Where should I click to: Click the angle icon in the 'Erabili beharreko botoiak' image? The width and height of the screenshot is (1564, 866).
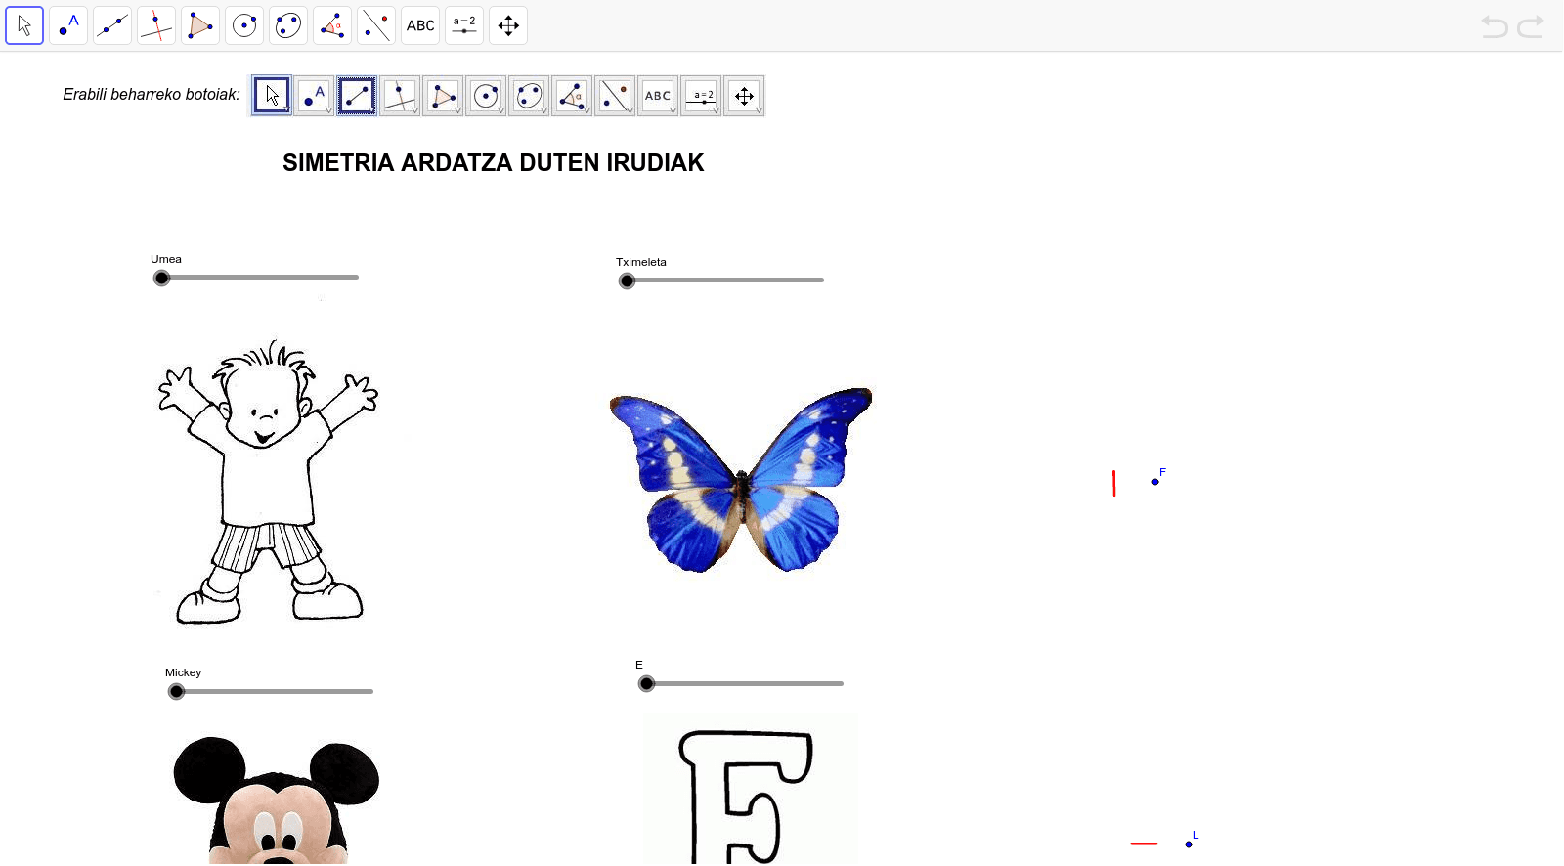tap(572, 96)
